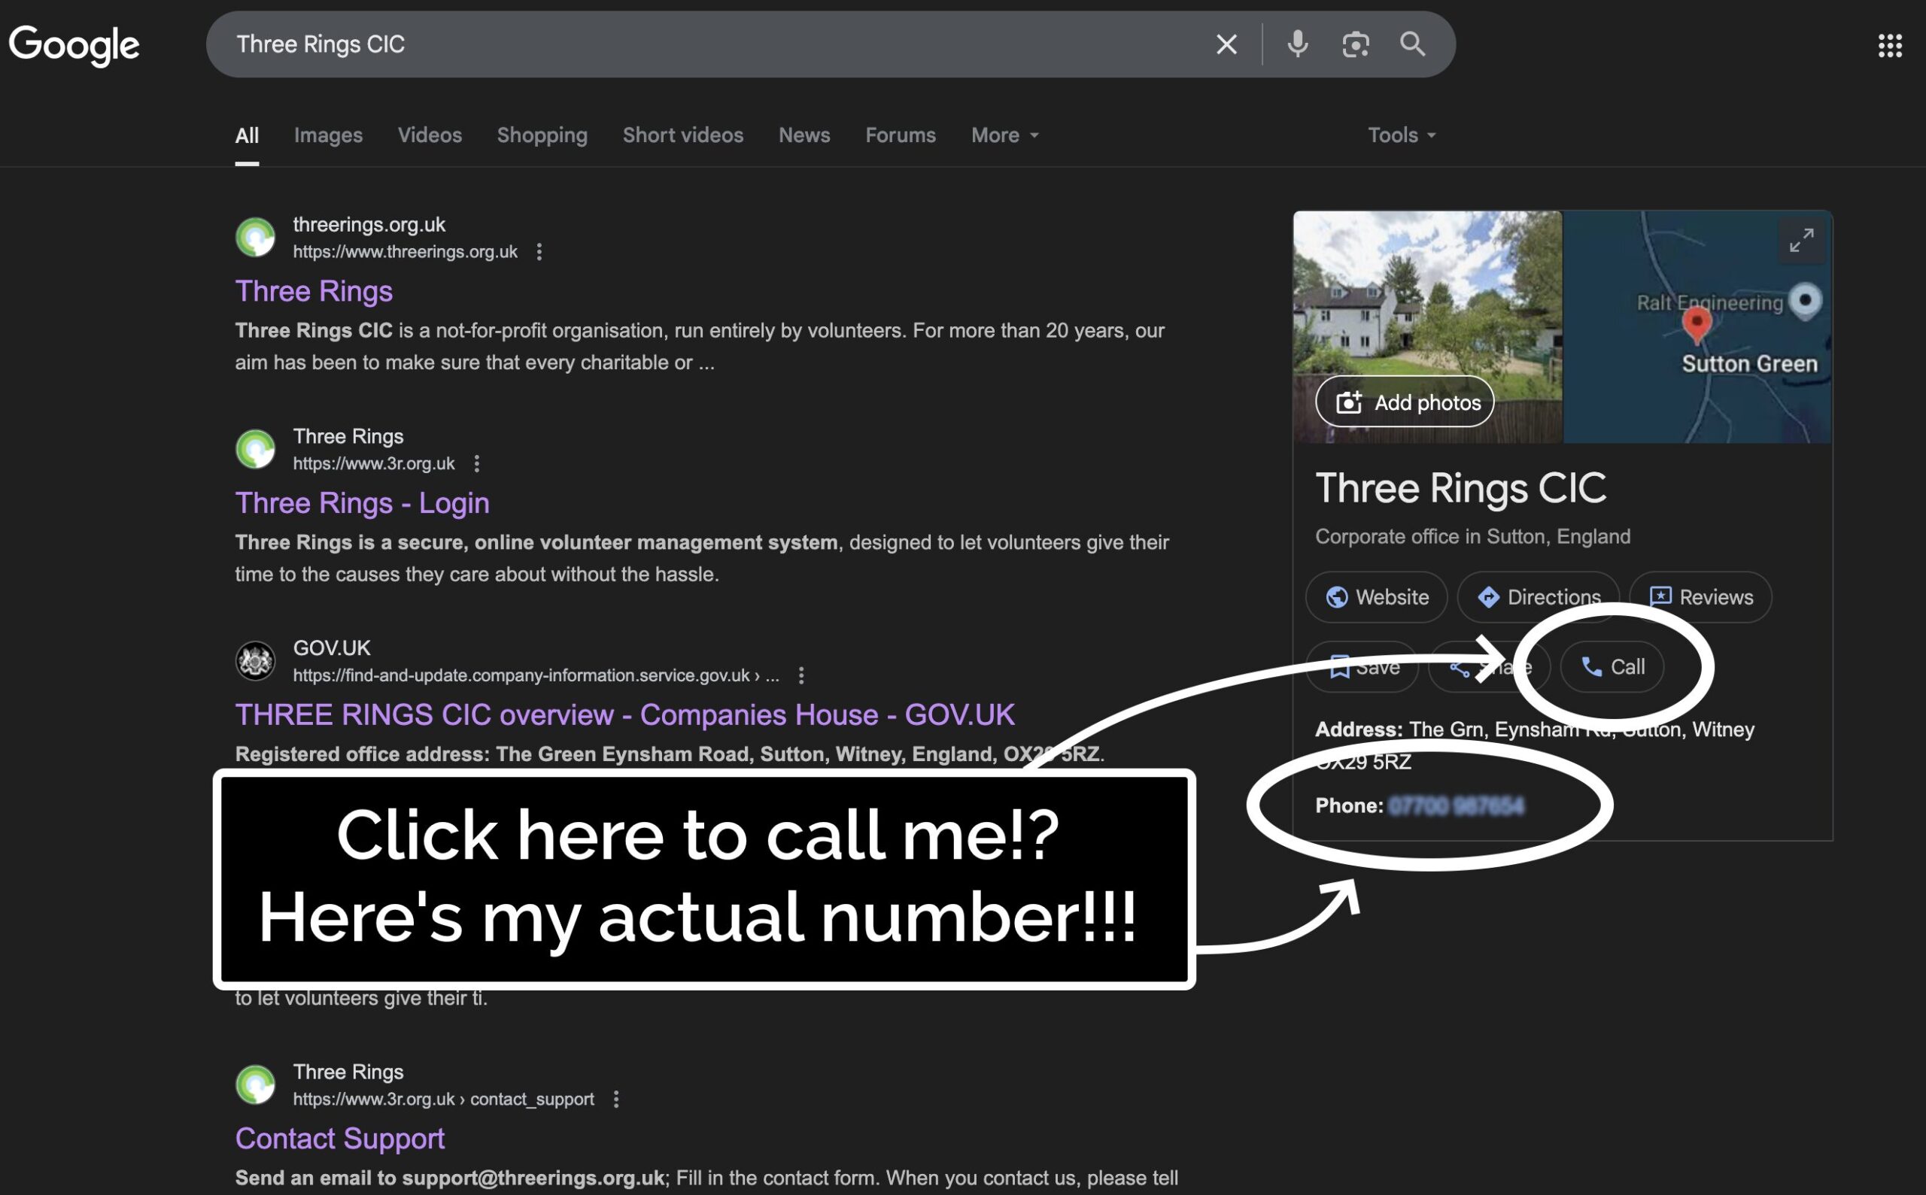Open the Tools dropdown
Screen dimensions: 1926x1195
[1401, 135]
